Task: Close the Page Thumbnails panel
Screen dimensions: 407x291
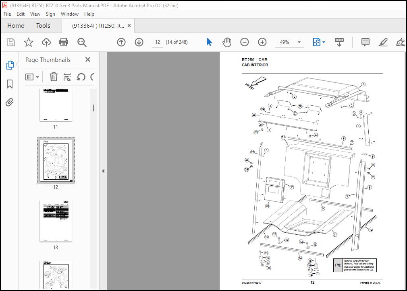Action: click(88, 59)
